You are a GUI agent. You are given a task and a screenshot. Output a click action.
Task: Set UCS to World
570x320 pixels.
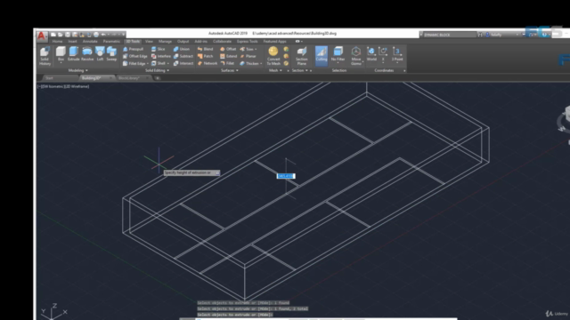[x=371, y=53]
